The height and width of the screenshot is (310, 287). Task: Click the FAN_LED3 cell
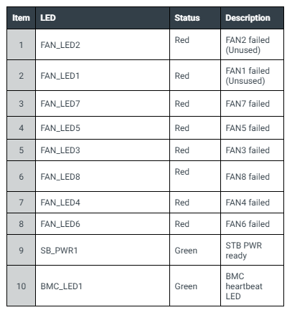pyautogui.click(x=103, y=150)
